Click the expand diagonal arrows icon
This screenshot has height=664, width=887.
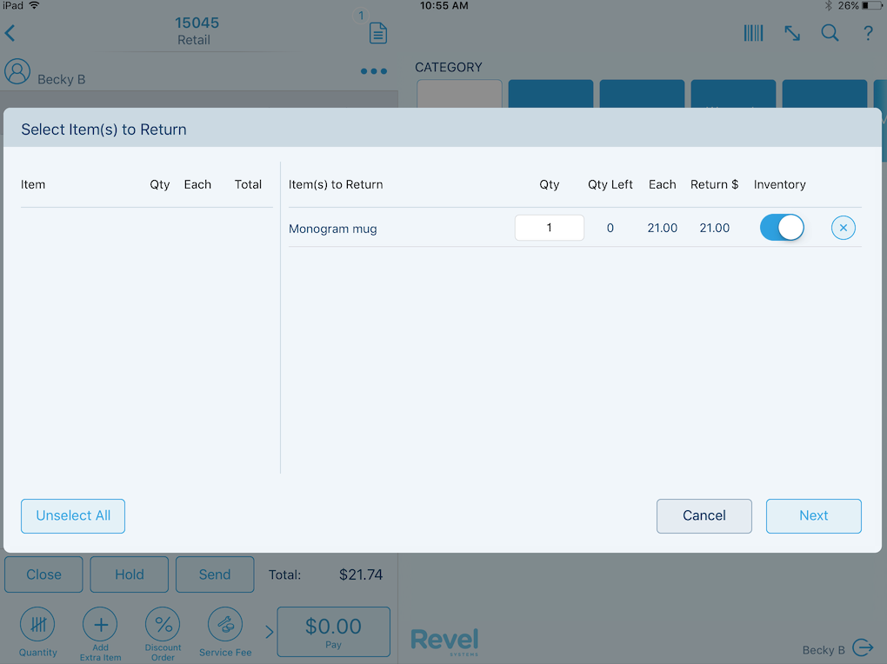[x=792, y=33]
